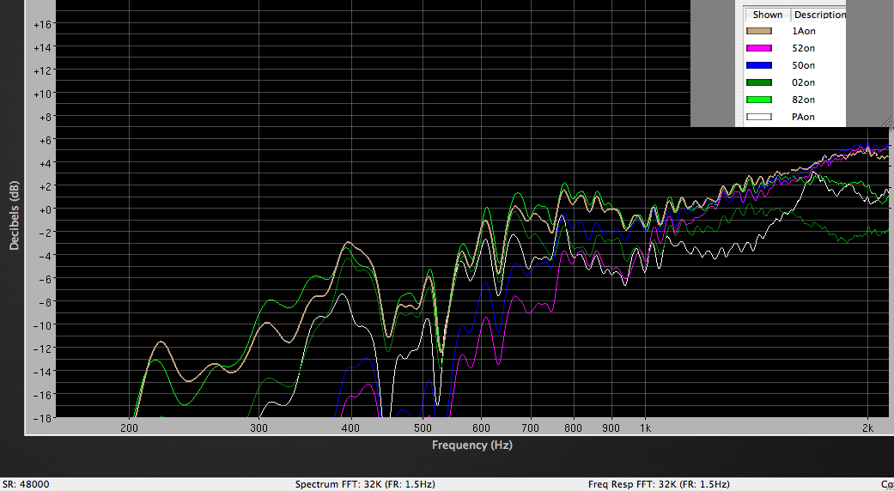
Task: Click the Shown column header
Action: (768, 15)
